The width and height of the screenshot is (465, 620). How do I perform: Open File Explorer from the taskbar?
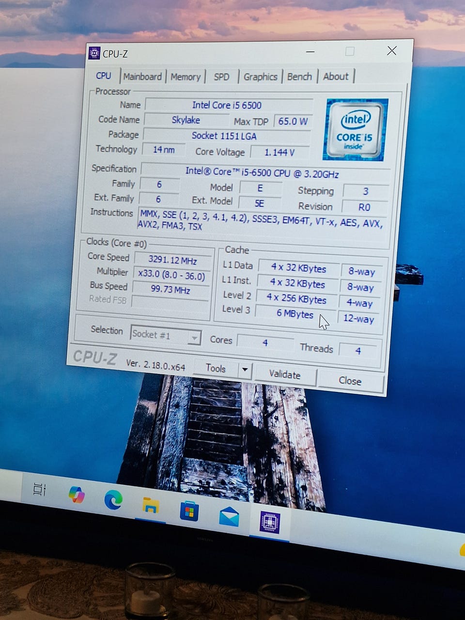pos(151,505)
